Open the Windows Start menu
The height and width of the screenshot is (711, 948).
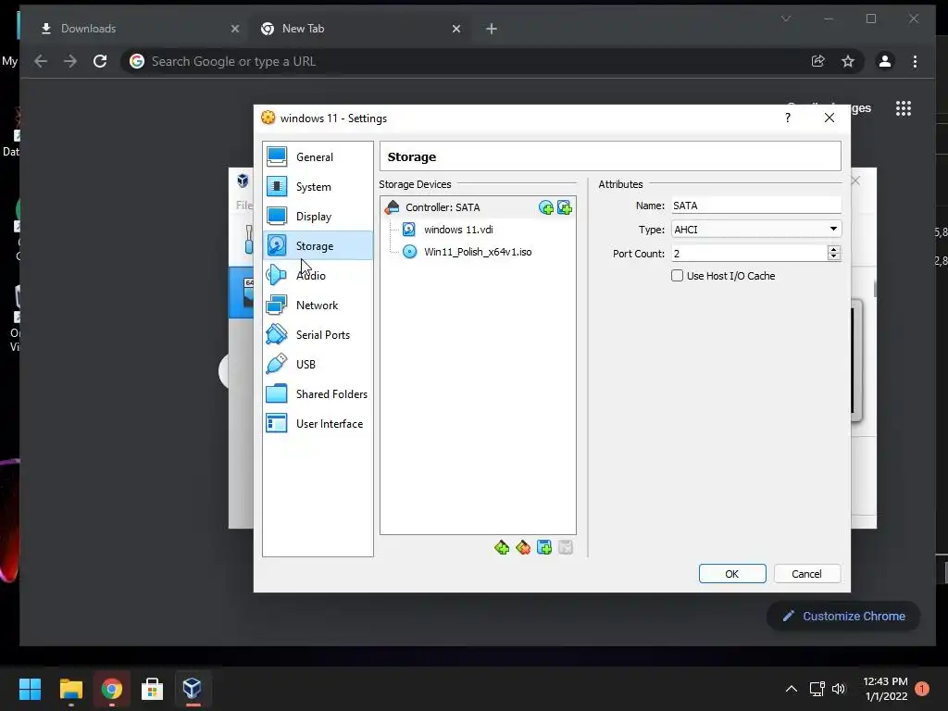(30, 689)
